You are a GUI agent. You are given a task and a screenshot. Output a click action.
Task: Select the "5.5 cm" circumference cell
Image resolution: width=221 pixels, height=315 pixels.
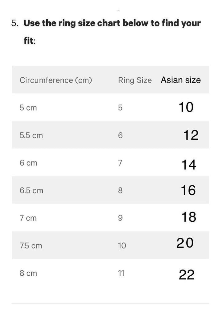[31, 135]
